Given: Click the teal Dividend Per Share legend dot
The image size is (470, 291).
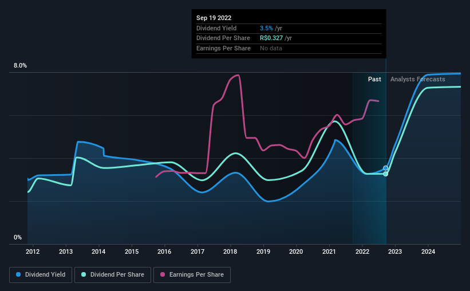Looking at the screenshot, I should click(84, 274).
